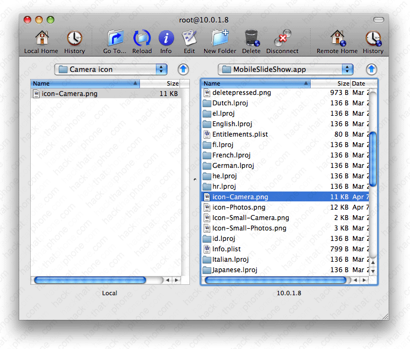
Task: Open the MobileSlideShow.app path dropdown
Action: pos(285,69)
